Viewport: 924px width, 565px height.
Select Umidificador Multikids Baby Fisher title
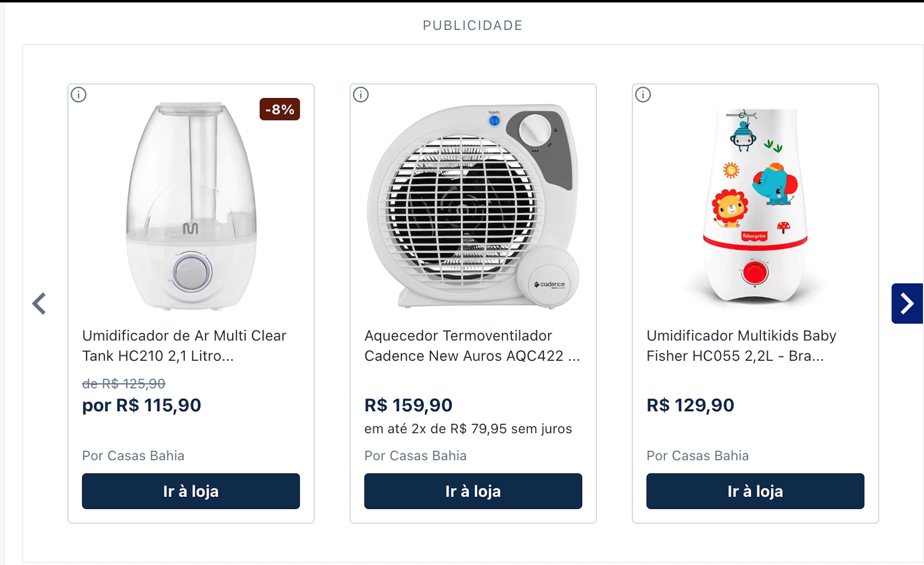click(741, 346)
